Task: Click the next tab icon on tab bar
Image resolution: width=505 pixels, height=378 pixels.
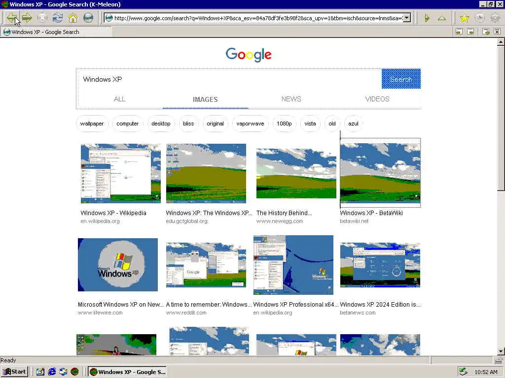Action: (470, 31)
